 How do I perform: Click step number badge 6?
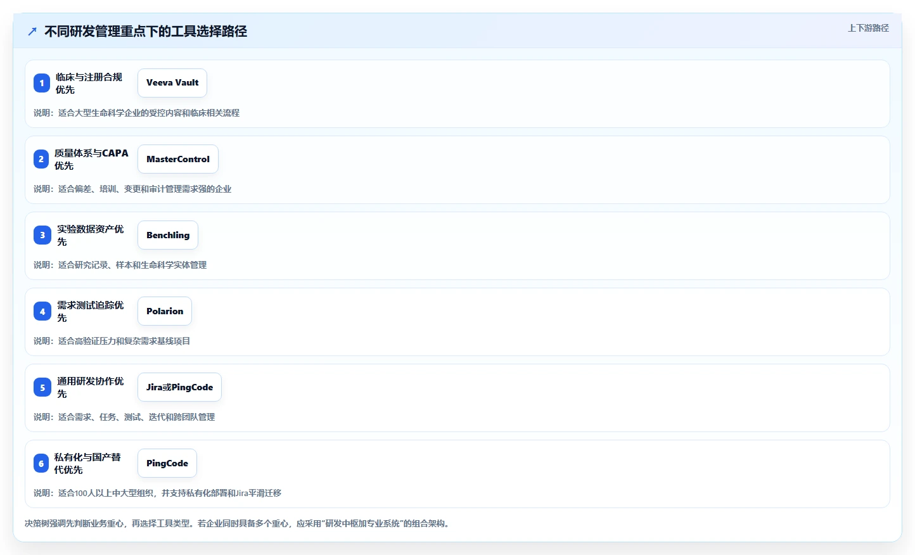point(41,463)
